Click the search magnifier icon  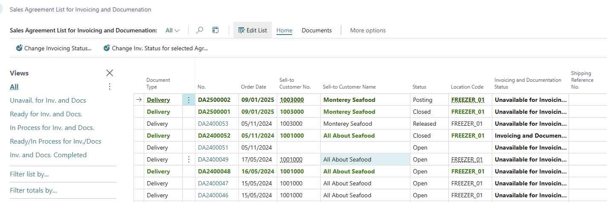tap(199, 30)
